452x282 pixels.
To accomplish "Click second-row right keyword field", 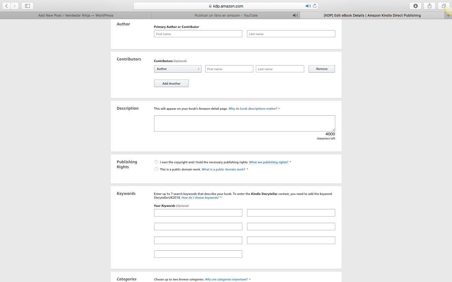I will [x=291, y=227].
